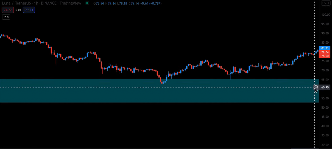Screen dimensions: 332x149
Task: Click the 60.90 crosshair price label
Action: pos(325,87)
